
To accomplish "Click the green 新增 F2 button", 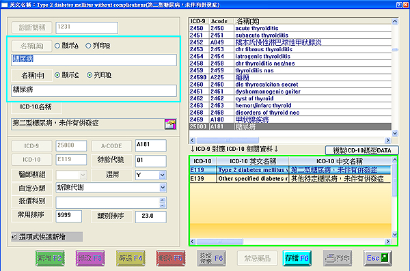I will click(50, 258).
